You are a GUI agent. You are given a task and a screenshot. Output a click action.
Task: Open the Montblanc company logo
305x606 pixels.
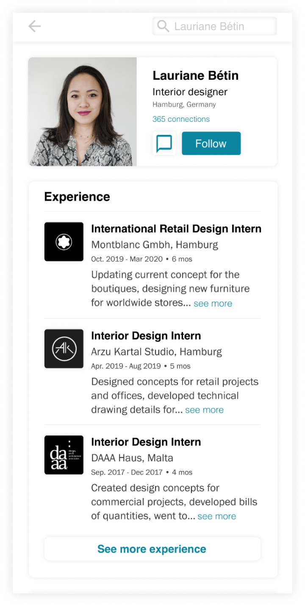coord(64,241)
